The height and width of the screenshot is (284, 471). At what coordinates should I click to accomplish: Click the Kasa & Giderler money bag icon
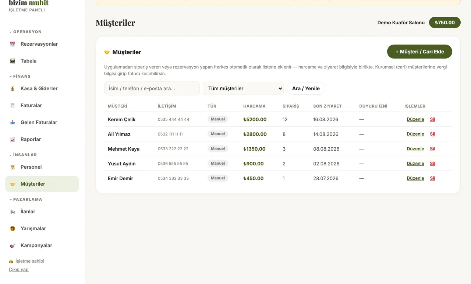pos(13,89)
